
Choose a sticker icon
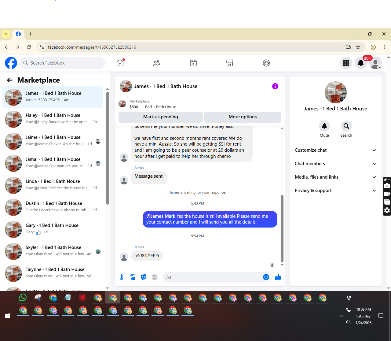pos(144,277)
